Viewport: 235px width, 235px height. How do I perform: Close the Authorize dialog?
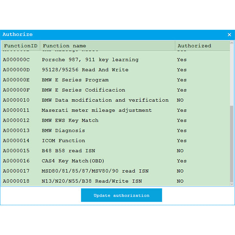pyautogui.click(x=229, y=34)
